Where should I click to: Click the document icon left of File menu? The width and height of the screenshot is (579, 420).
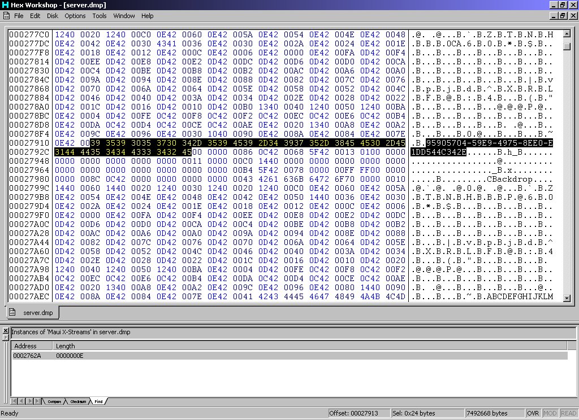(x=6, y=16)
